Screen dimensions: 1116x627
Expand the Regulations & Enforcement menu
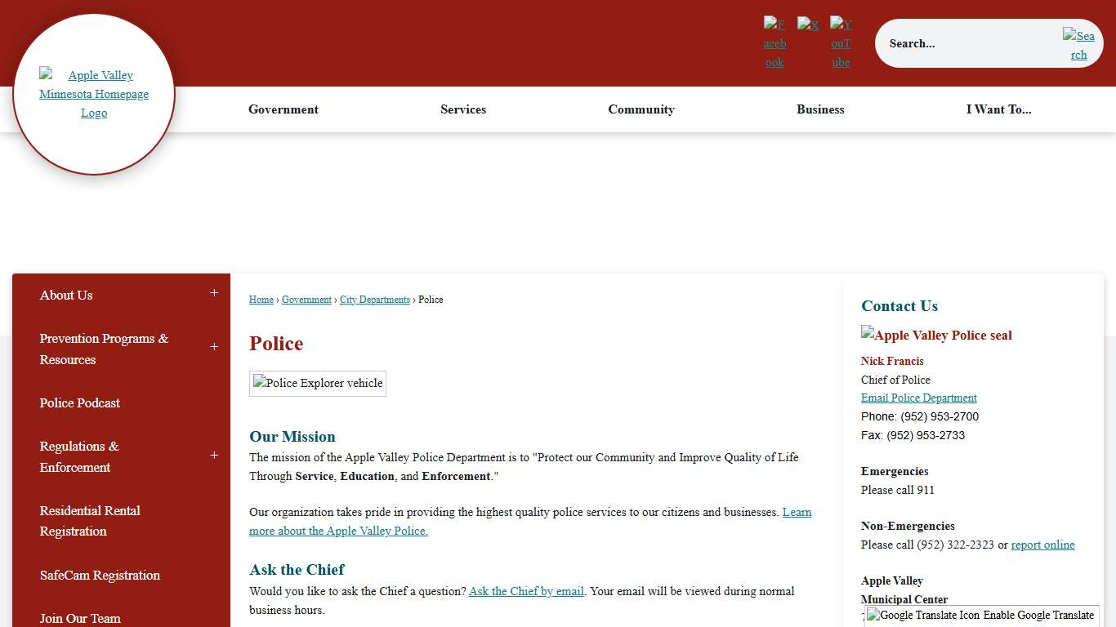214,455
